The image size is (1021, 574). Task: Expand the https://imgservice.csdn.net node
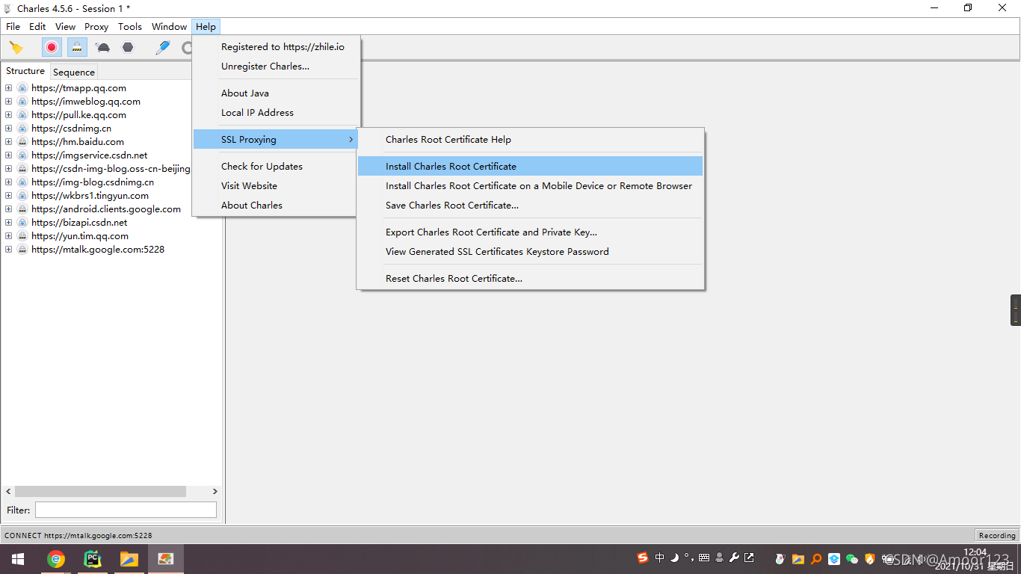(8, 155)
